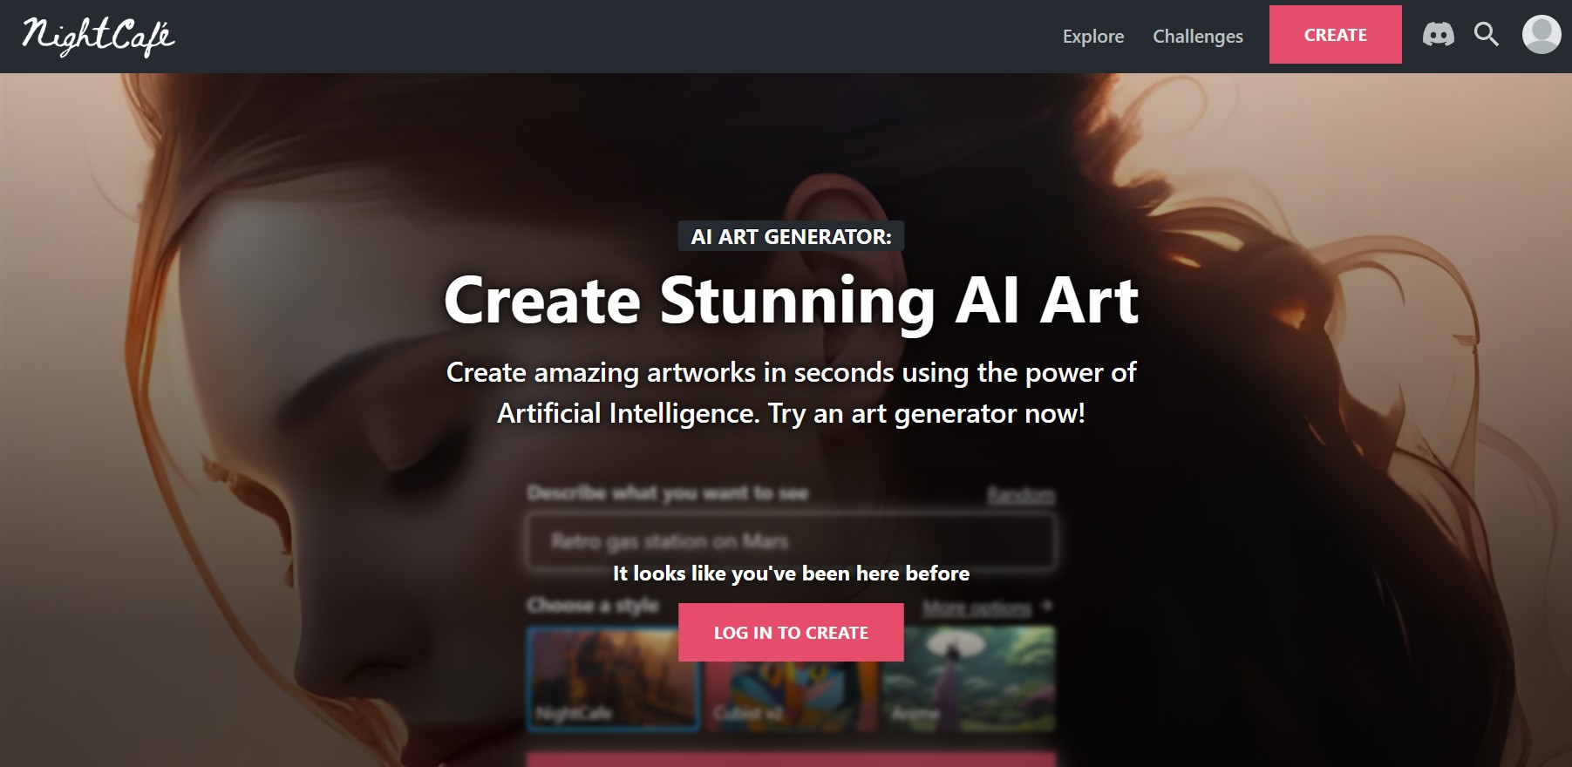Open search via magnifying glass icon
Viewport: 1572px width, 767px height.
pos(1487,35)
